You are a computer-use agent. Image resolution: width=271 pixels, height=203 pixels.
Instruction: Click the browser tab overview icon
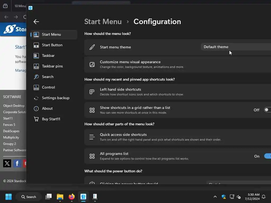5,6
